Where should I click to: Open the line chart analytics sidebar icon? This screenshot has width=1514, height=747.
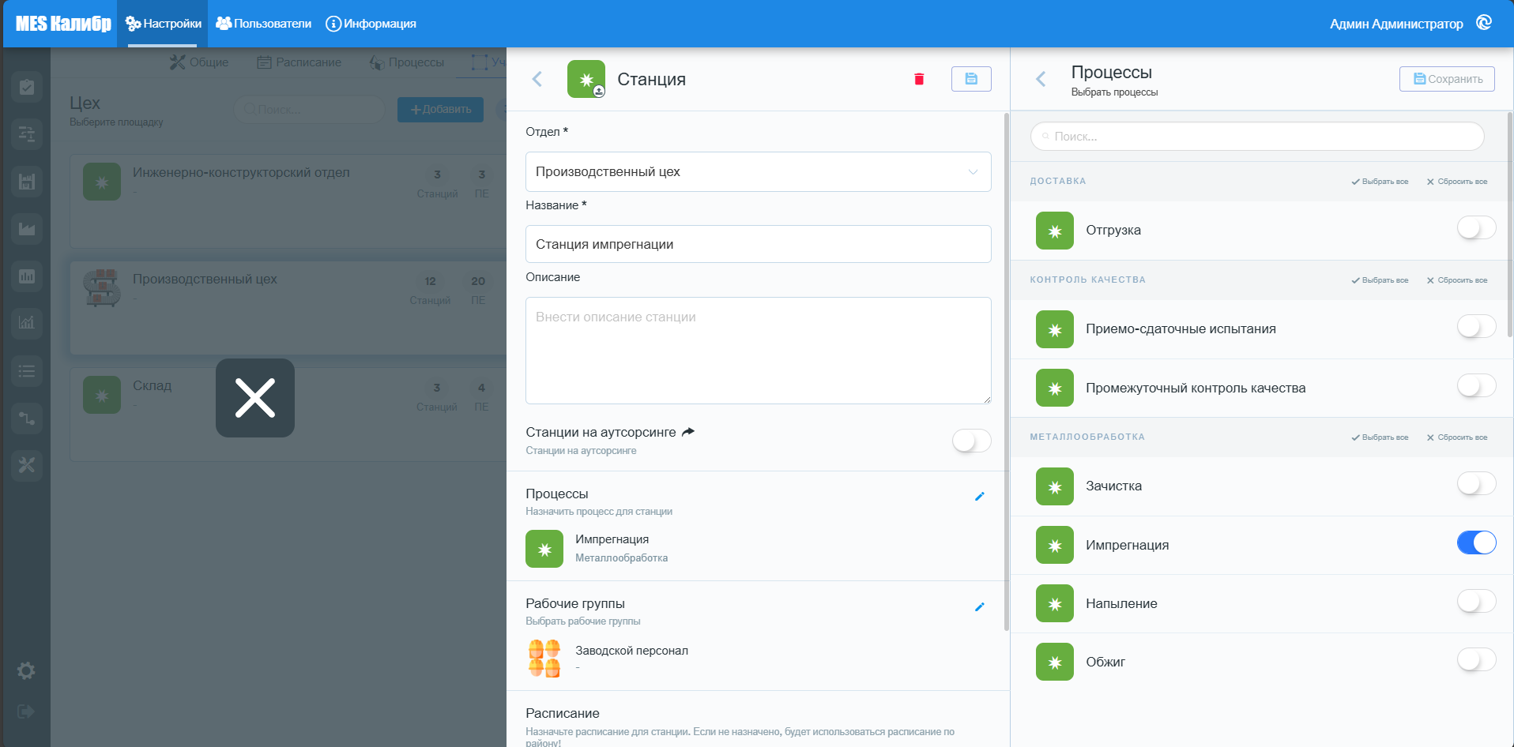(27, 323)
